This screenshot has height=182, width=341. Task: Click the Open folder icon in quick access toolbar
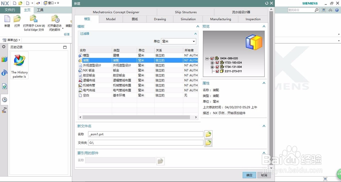tap(20, 3)
